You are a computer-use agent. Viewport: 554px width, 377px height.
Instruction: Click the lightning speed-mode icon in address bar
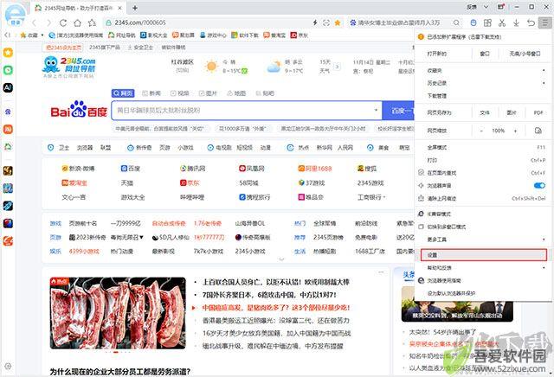(315, 22)
